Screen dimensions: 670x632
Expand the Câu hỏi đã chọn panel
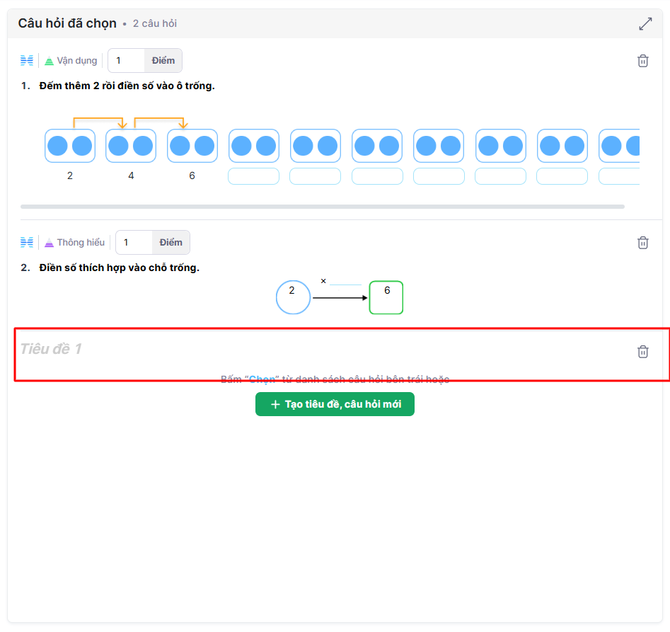(645, 24)
